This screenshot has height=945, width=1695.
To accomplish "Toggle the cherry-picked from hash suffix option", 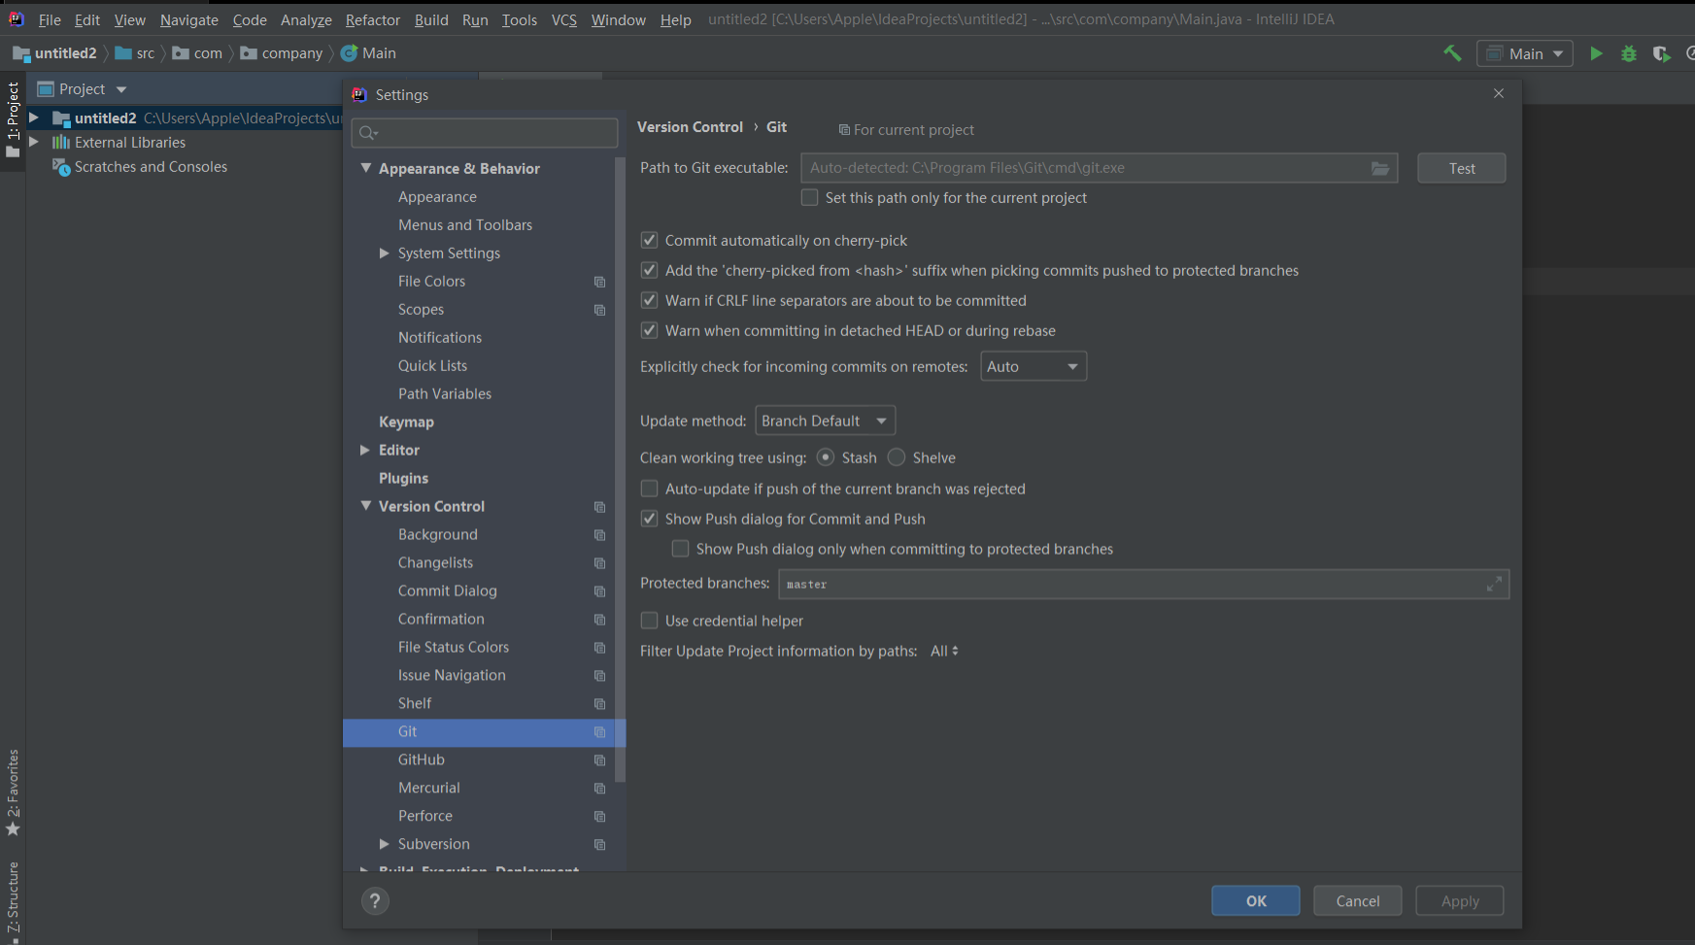I will click(x=649, y=270).
